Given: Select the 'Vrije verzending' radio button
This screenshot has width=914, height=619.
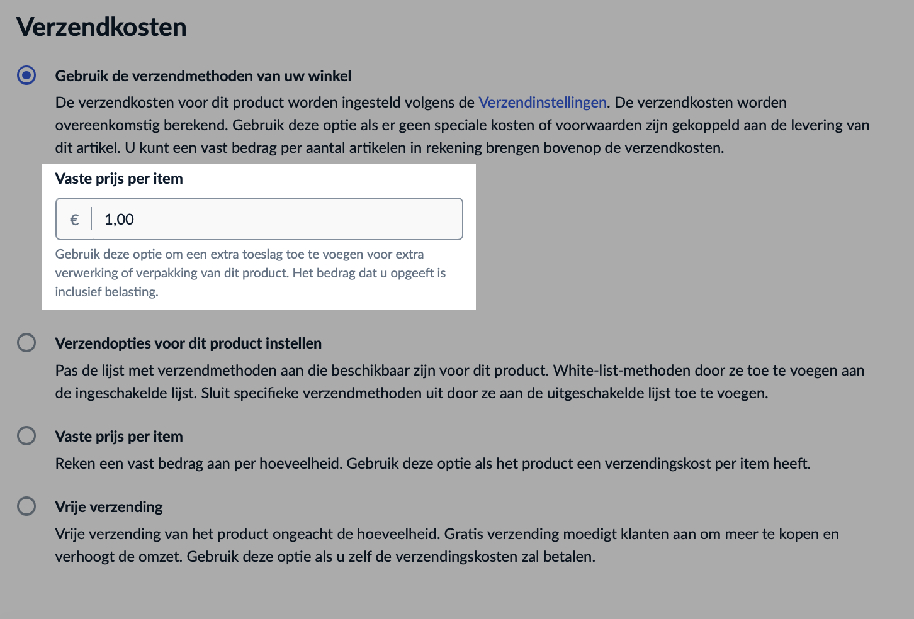Looking at the screenshot, I should [26, 505].
